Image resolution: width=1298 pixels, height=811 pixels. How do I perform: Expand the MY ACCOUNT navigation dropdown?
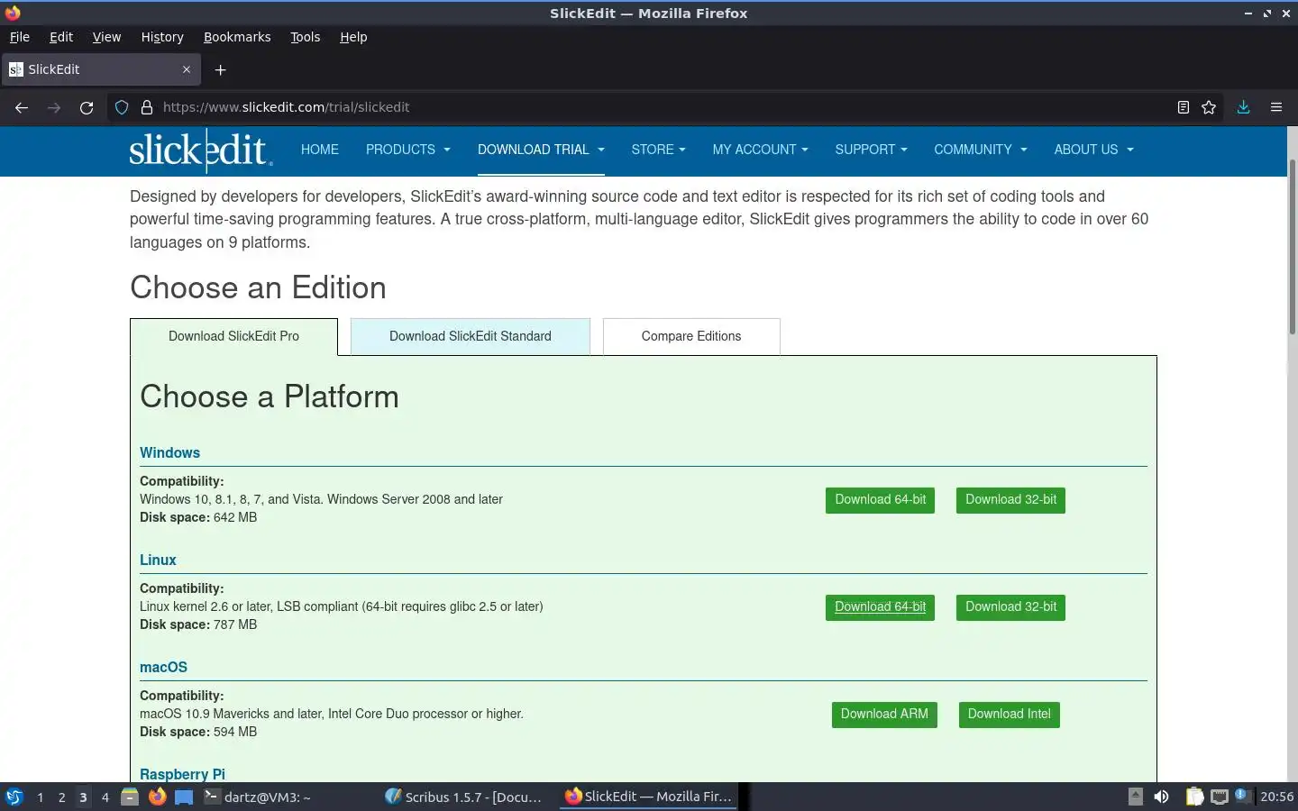pyautogui.click(x=760, y=150)
